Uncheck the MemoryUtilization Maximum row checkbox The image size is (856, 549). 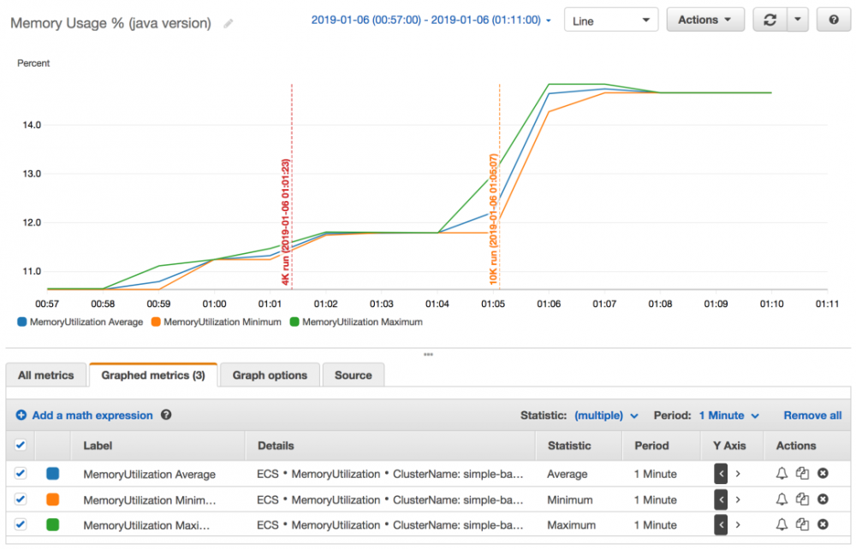(x=21, y=524)
